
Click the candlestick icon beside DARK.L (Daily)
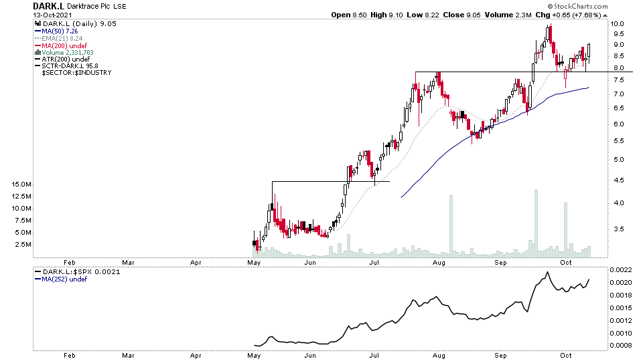[x=38, y=24]
